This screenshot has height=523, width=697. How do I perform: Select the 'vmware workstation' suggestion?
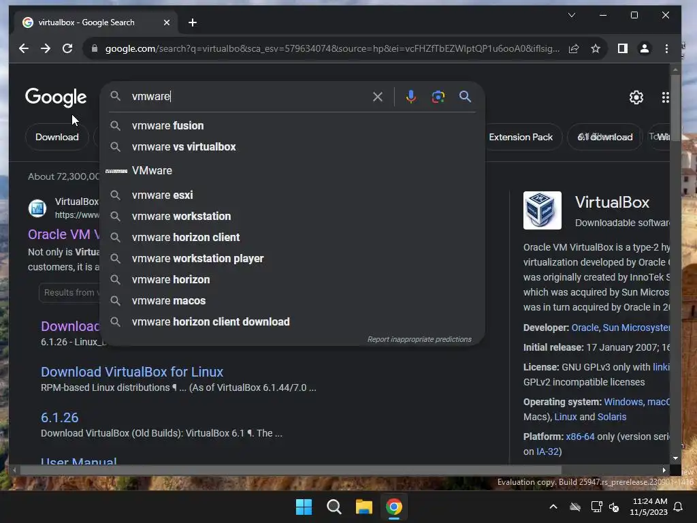pos(293,216)
